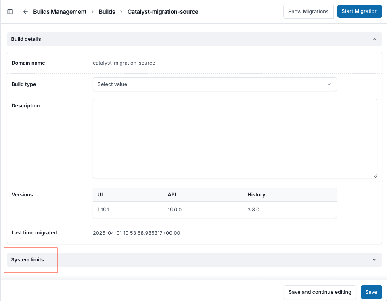387x301 pixels.
Task: Click the API version 16.0.0
Action: point(174,210)
